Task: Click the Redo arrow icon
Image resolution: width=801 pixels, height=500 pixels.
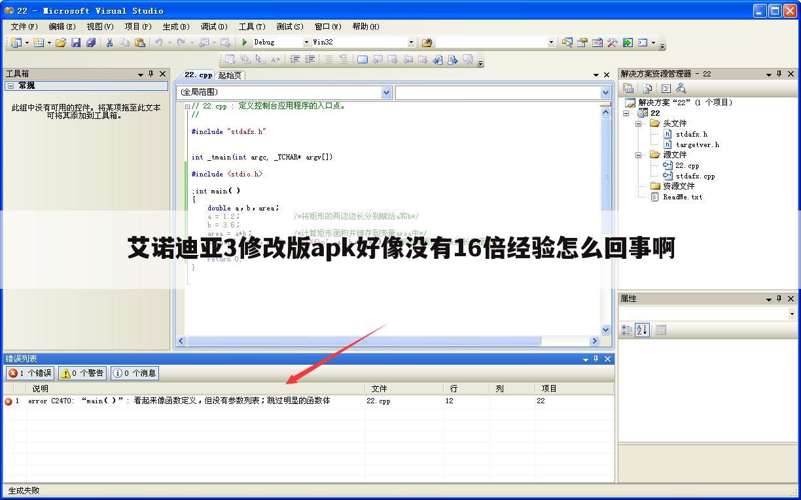Action: coord(181,42)
